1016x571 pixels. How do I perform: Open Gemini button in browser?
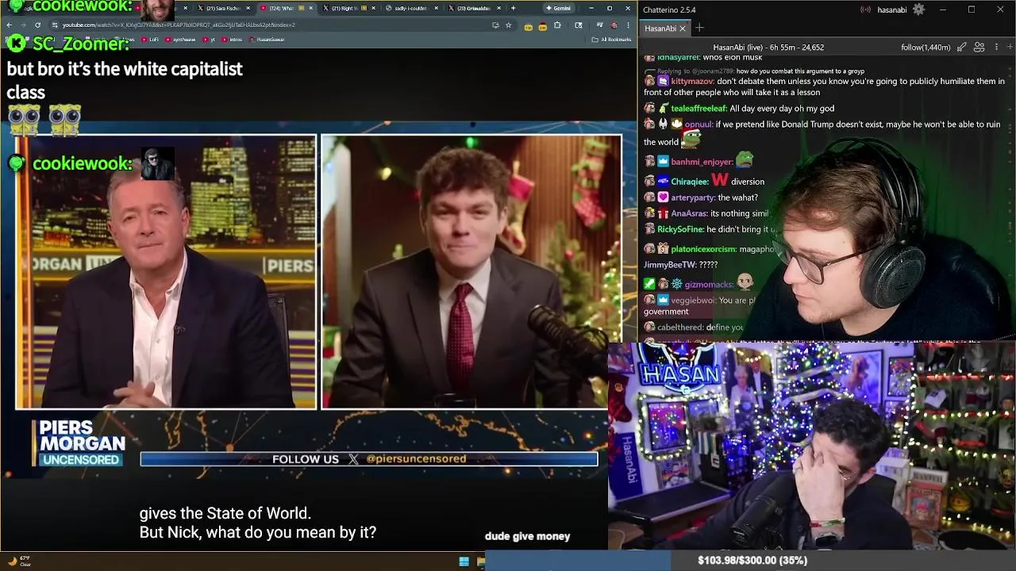558,8
